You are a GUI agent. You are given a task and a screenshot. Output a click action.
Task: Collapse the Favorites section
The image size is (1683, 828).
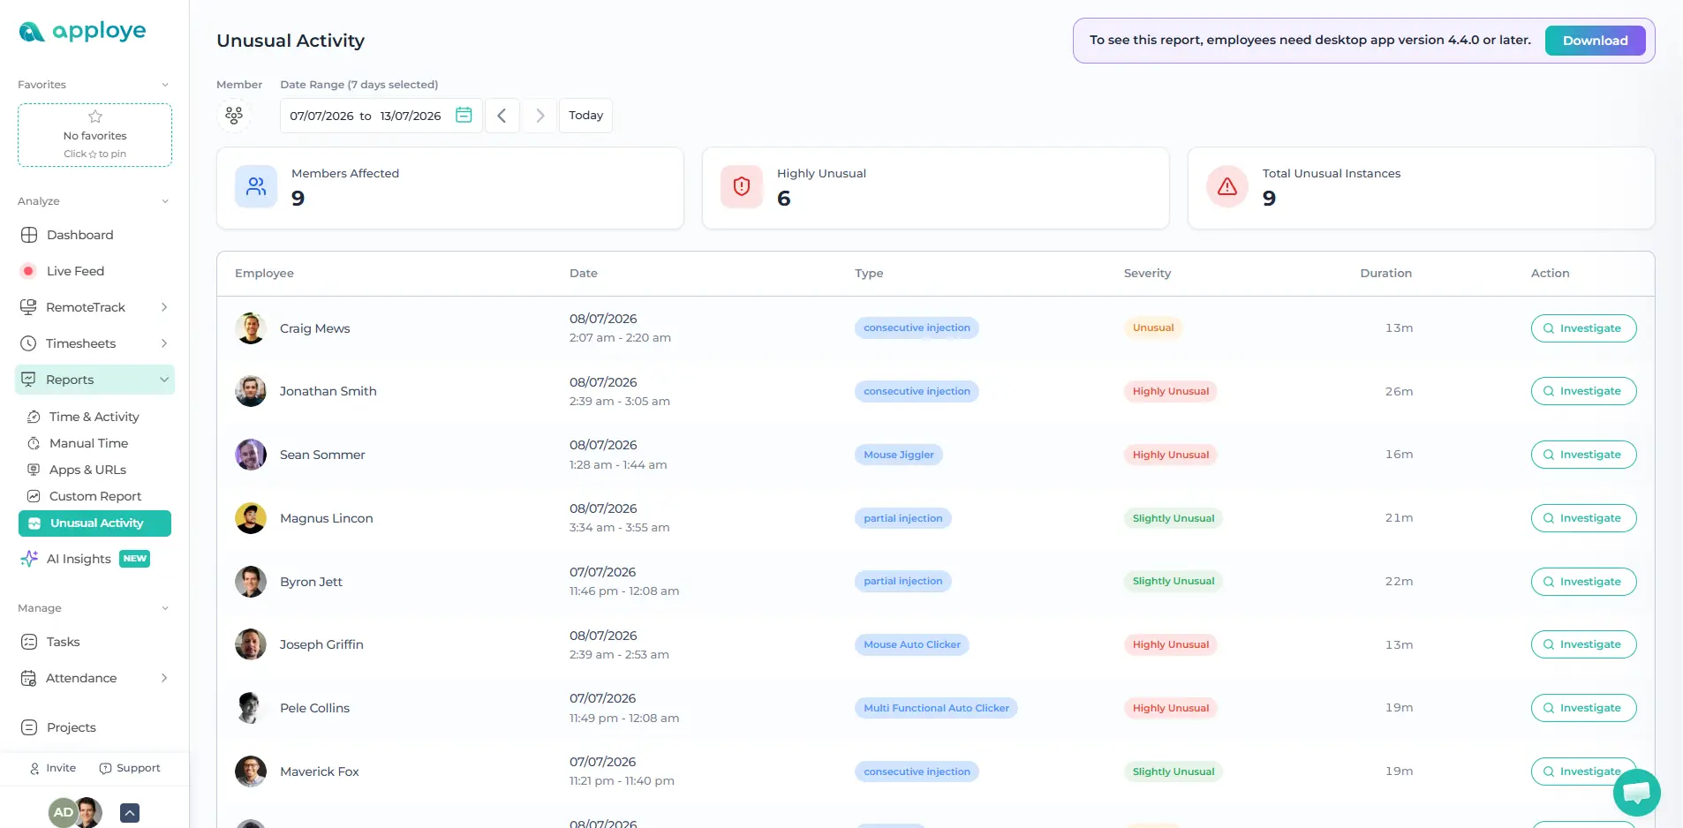click(165, 85)
